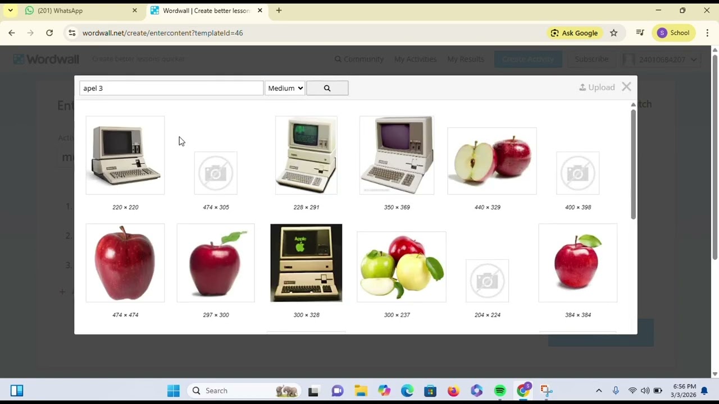Select the 474 × 474 red apple image
The image size is (719, 404).
tap(125, 263)
